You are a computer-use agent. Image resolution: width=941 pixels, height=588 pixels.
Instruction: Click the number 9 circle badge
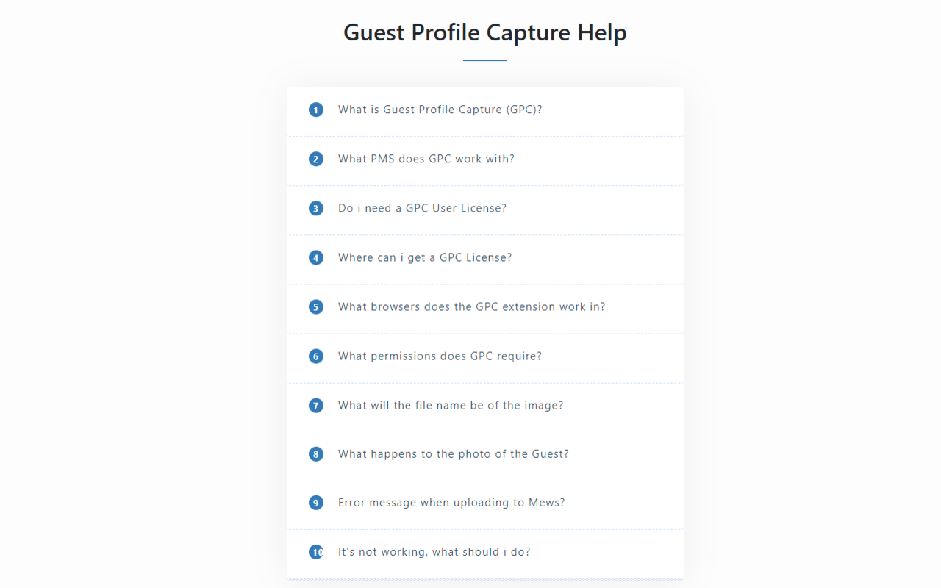316,503
